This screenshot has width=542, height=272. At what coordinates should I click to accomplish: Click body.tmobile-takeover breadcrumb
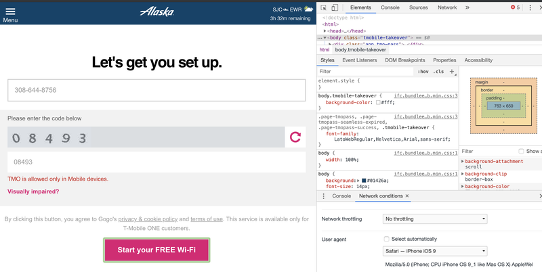[x=360, y=49]
